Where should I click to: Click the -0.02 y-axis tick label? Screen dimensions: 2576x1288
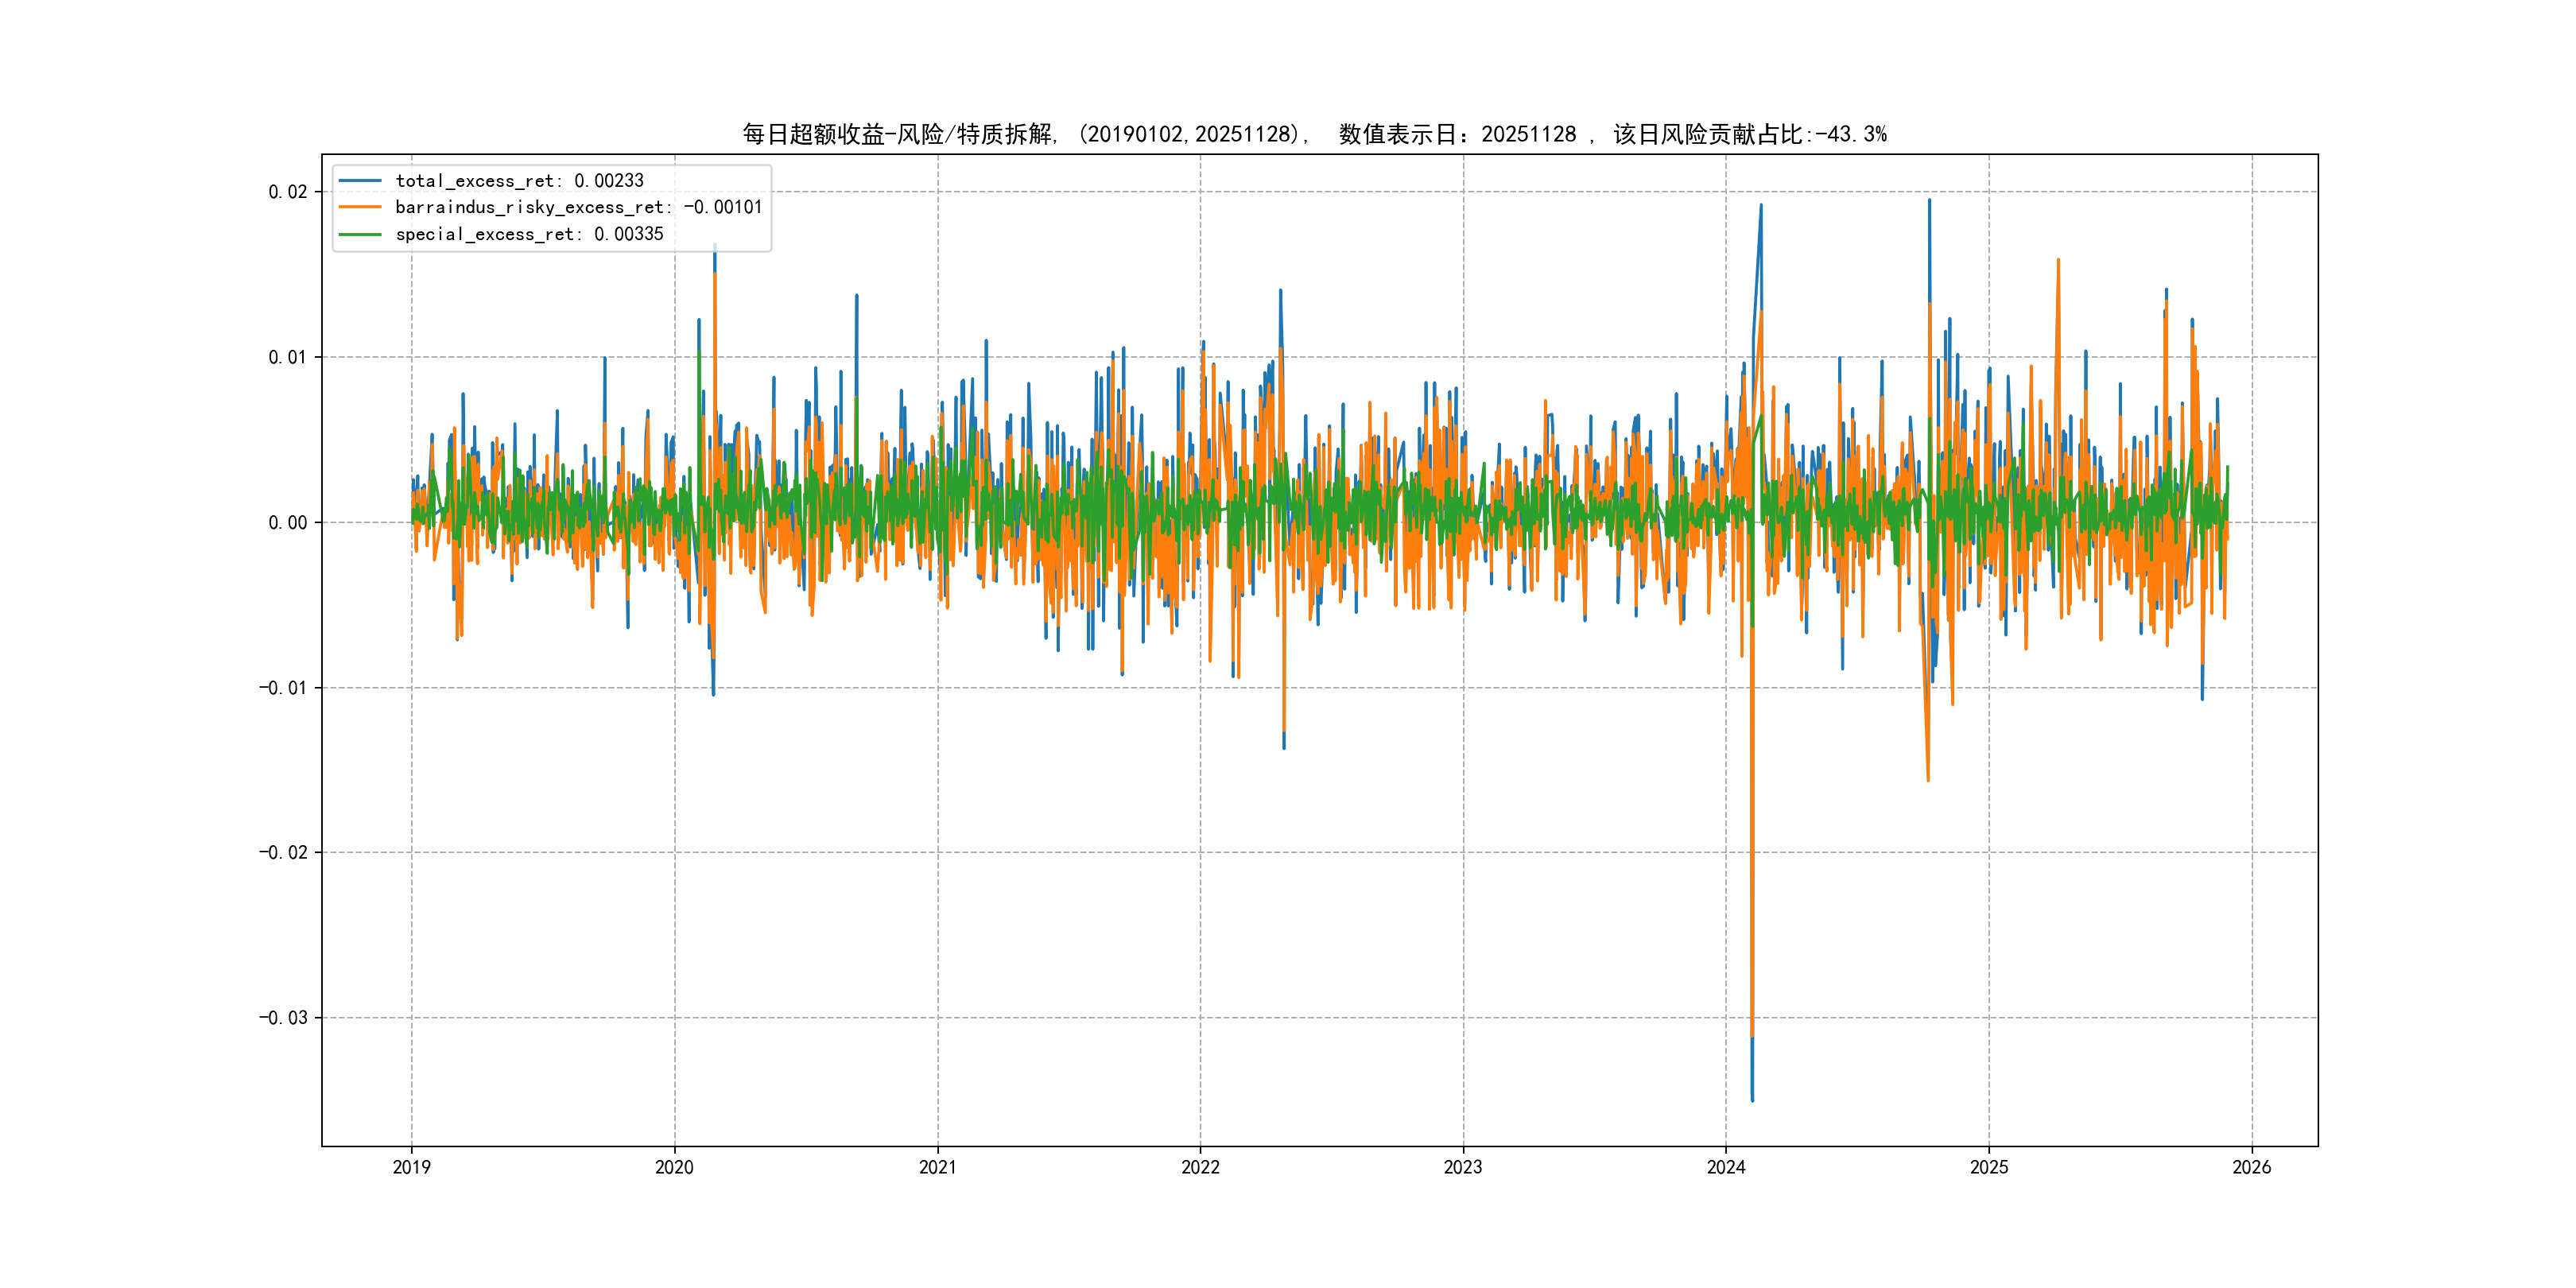(283, 853)
